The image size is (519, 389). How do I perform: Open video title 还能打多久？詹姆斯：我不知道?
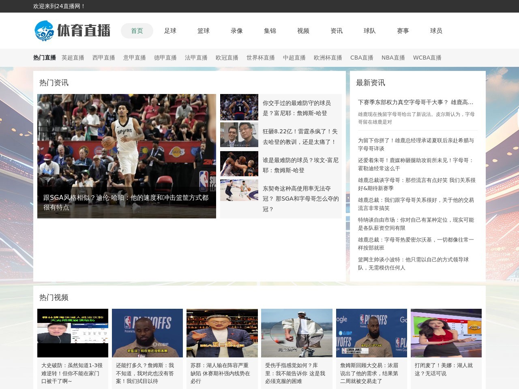click(145, 373)
